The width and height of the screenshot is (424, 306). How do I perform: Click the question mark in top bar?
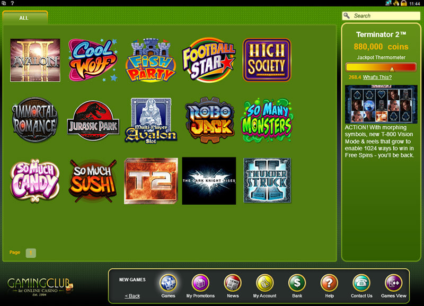click(x=12, y=3)
